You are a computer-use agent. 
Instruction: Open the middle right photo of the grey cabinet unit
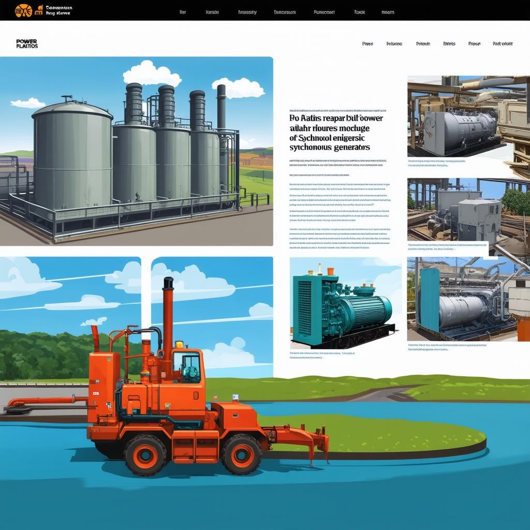(x=468, y=210)
